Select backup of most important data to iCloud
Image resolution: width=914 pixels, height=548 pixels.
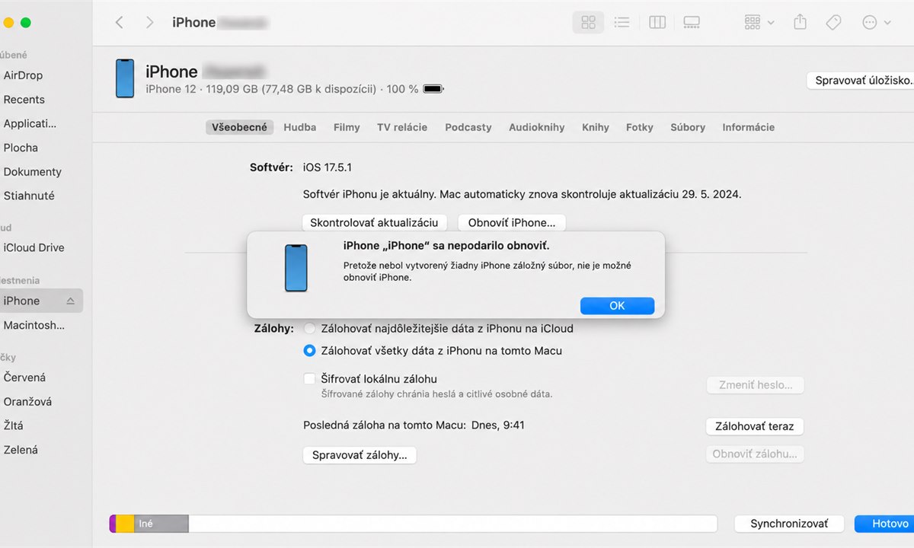(309, 329)
